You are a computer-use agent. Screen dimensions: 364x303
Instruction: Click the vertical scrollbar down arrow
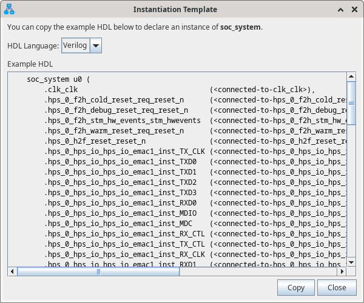[x=351, y=262]
